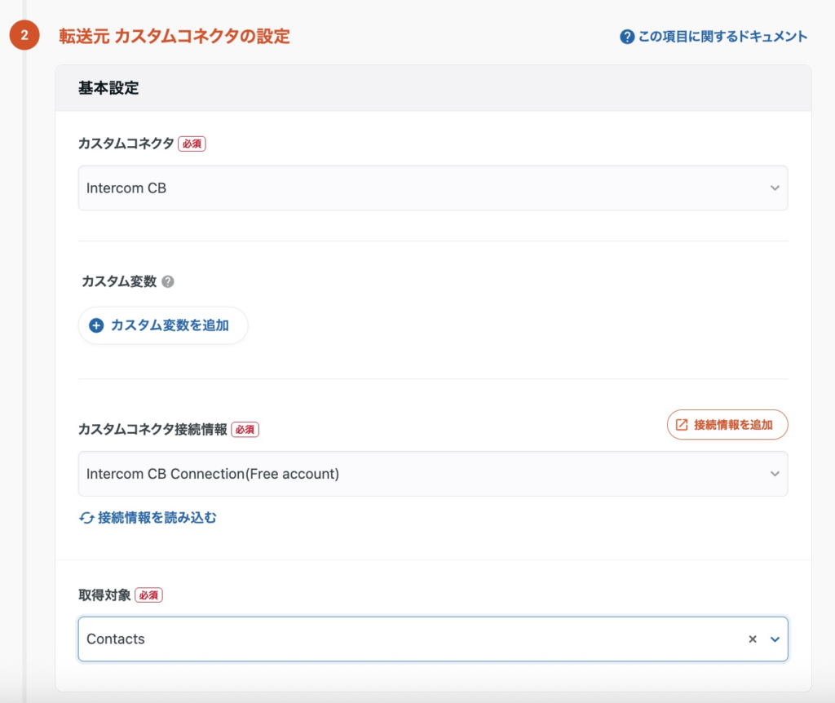Click the refresh icon beside 接続情報を読み込む
This screenshot has width=835, height=703.
click(x=86, y=518)
